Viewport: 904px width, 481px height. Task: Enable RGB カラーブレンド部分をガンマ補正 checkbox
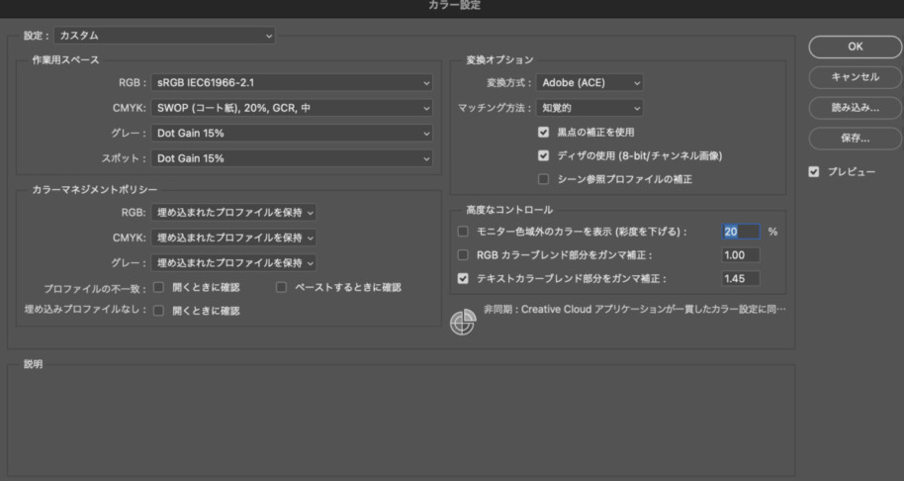click(463, 255)
